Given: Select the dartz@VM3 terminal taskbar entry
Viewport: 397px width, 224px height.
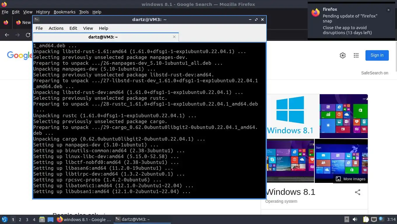Looking at the screenshot, I should (x=142, y=219).
